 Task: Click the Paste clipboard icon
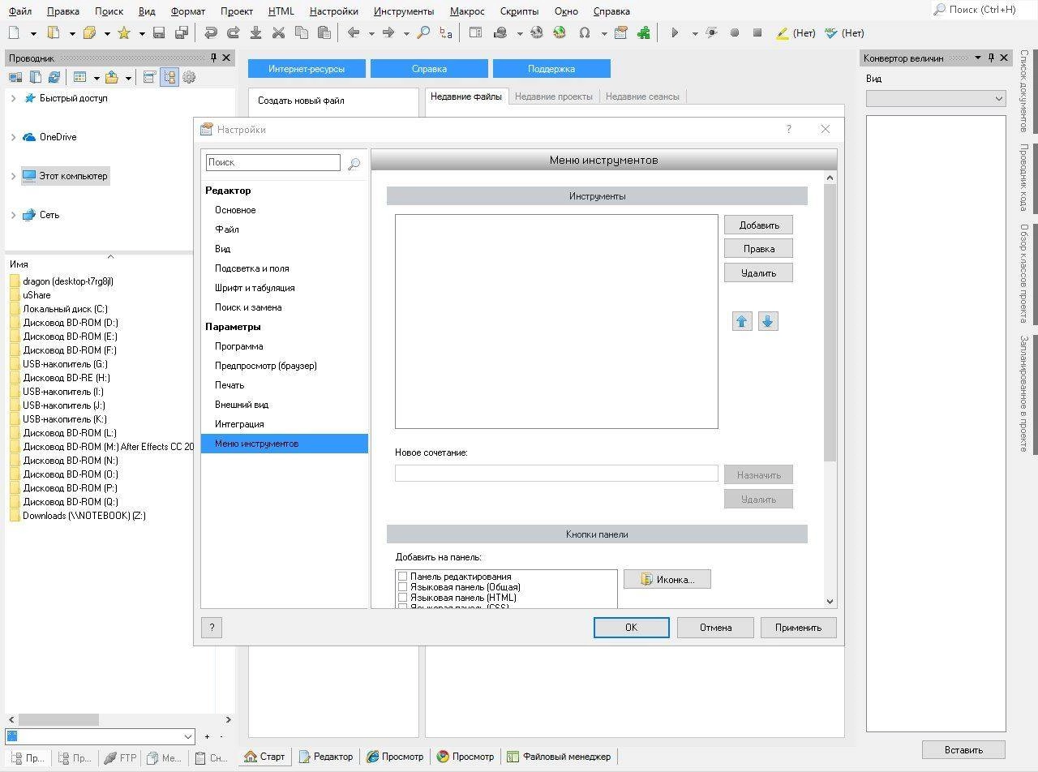pyautogui.click(x=324, y=33)
